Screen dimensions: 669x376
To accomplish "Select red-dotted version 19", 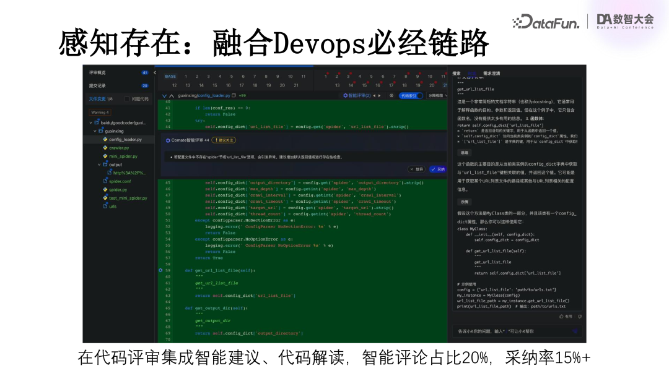I will click(418, 85).
